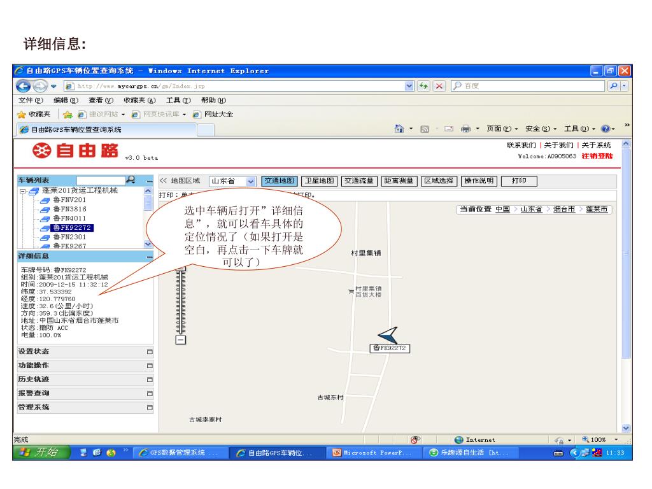The height and width of the screenshot is (489, 652).
Task: Click the RSS feeds icon
Action: coord(425,129)
